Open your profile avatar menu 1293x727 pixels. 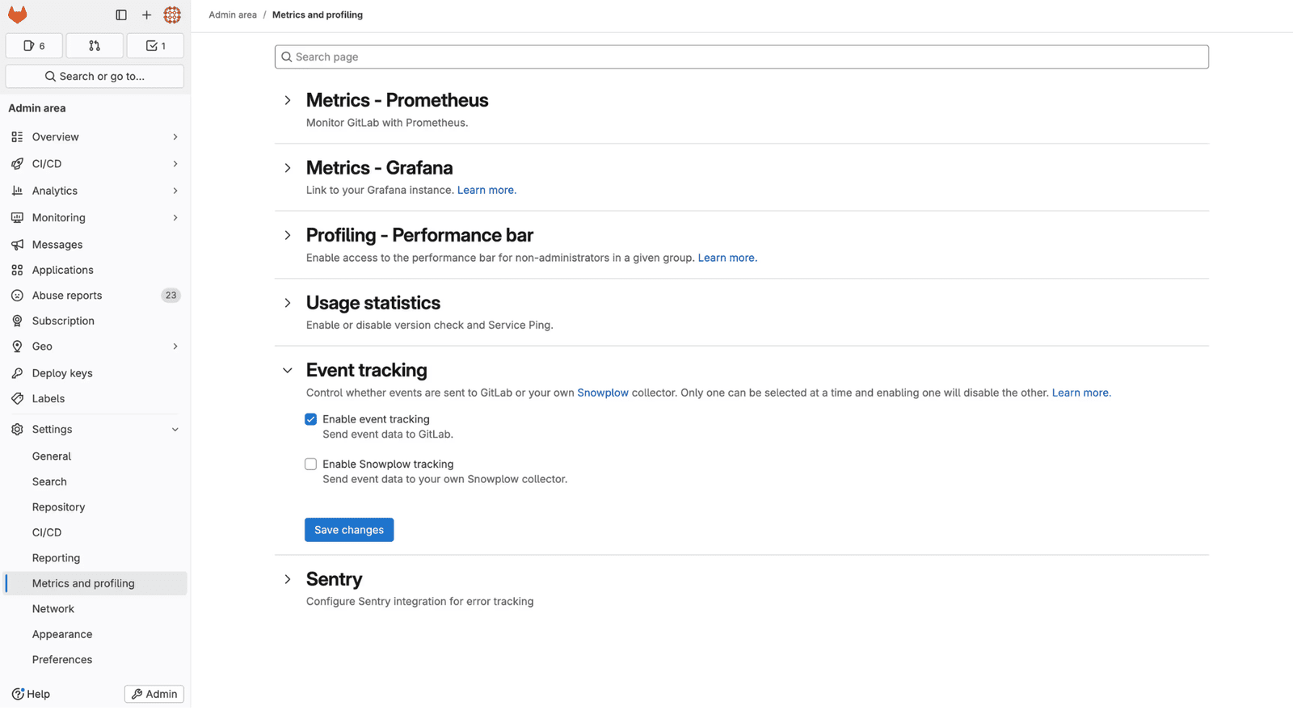[171, 15]
